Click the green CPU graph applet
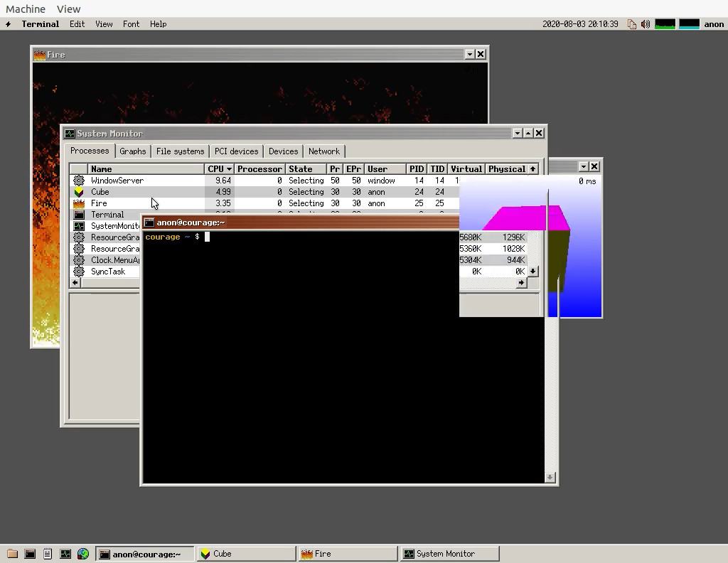 tap(665, 24)
